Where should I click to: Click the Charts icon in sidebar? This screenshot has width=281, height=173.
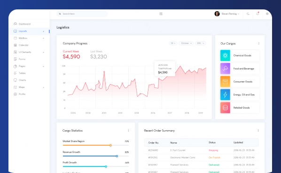15,80
